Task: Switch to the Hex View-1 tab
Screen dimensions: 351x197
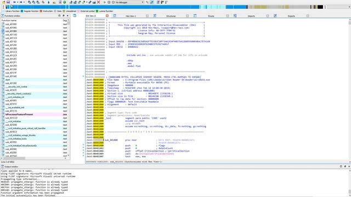Action: [x=131, y=16]
